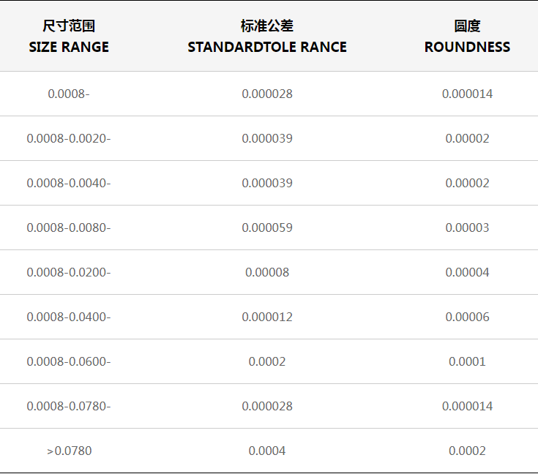The image size is (538, 474).
Task: Select the standard tolerance in the 0.0008-0.0600- row
Action: [x=267, y=361]
